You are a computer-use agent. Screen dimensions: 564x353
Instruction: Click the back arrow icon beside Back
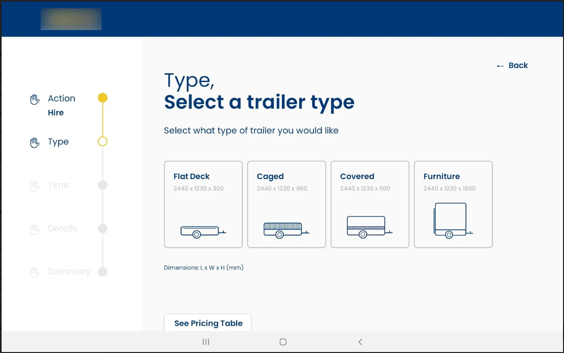(500, 66)
